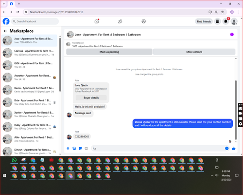Open a new browser tab

pos(19,4)
